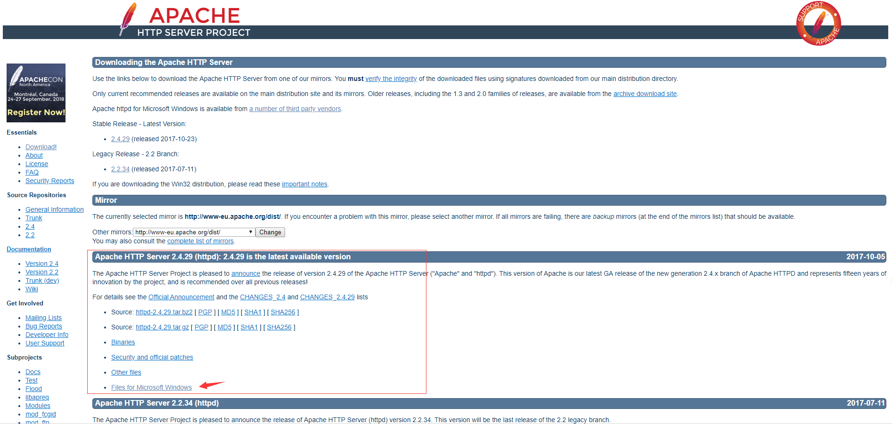Open the Developer Info link
Viewport: 892px width, 424px height.
(x=47, y=335)
